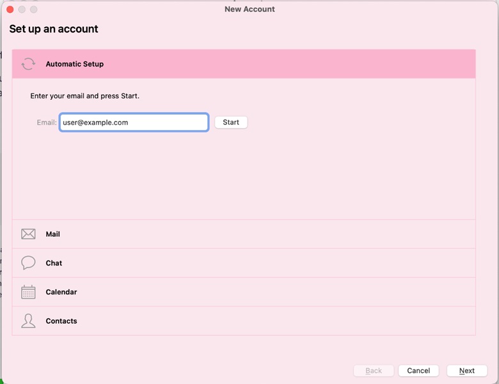Screen dimensions: 499x384
Task: Select the Chat speech bubble icon
Action: [28, 263]
